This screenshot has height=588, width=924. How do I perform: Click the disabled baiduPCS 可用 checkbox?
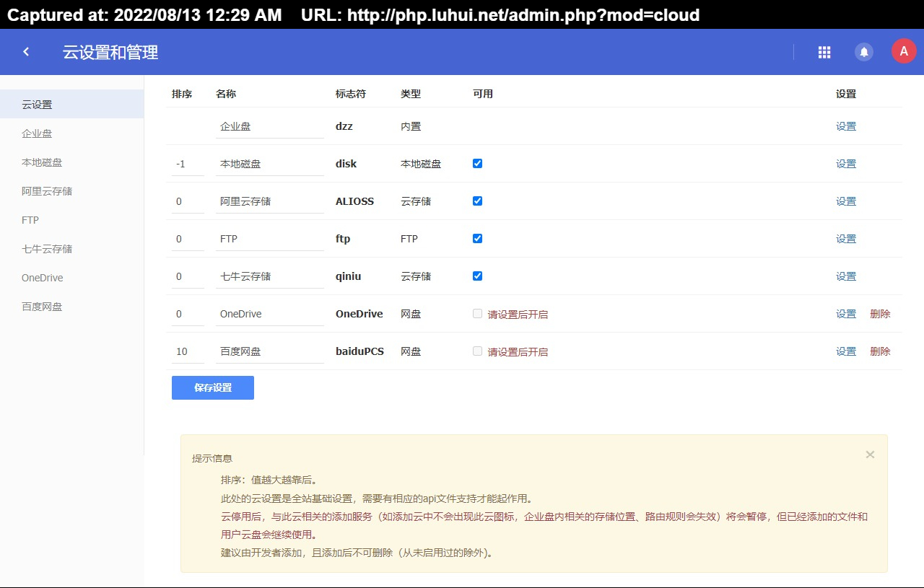pos(477,351)
